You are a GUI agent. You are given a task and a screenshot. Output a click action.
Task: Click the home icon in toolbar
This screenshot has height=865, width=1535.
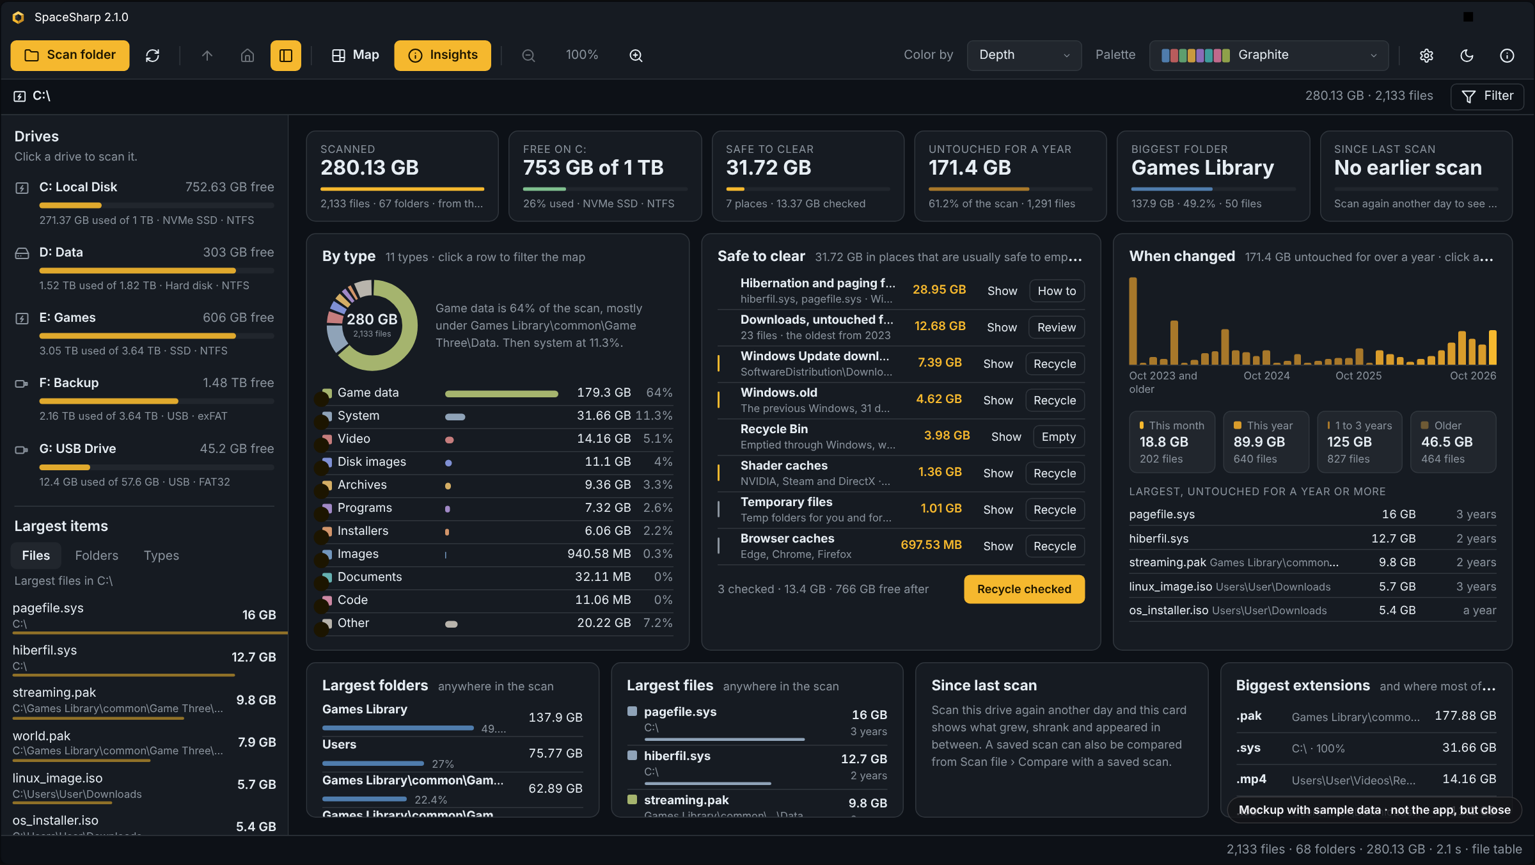pos(247,56)
